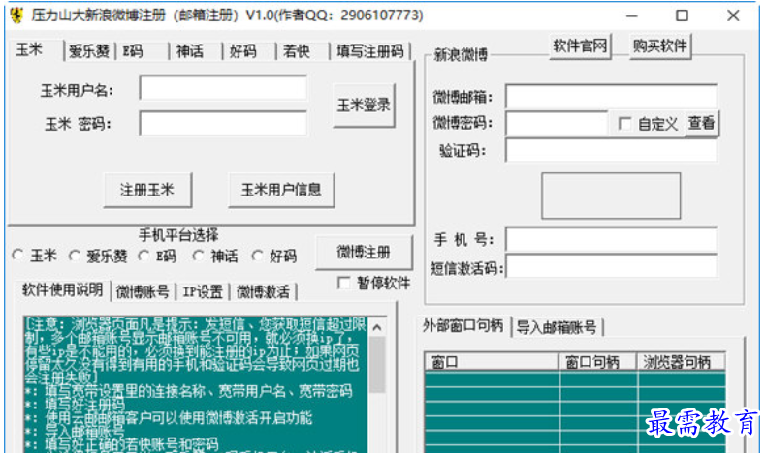The width and height of the screenshot is (766, 453).
Task: Open the 导入邮箱账号 tab
Action: coord(557,327)
